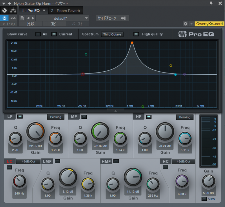Click the orange LF band node on curve
This screenshot has height=207, width=225.
(132, 43)
